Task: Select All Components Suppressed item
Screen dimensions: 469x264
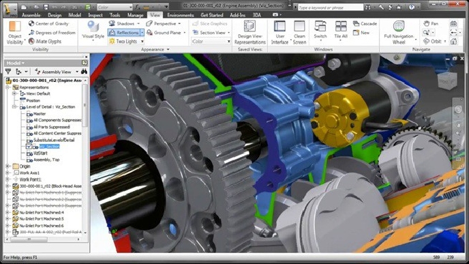Action: pos(57,120)
